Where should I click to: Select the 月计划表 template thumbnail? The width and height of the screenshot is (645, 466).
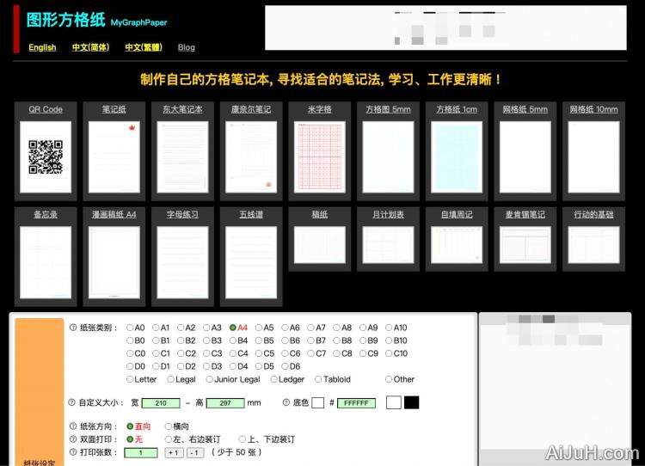pyautogui.click(x=388, y=244)
